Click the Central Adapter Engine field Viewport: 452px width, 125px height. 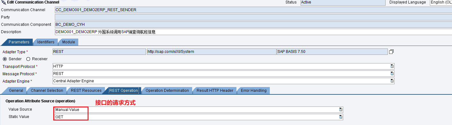click(x=224, y=81)
